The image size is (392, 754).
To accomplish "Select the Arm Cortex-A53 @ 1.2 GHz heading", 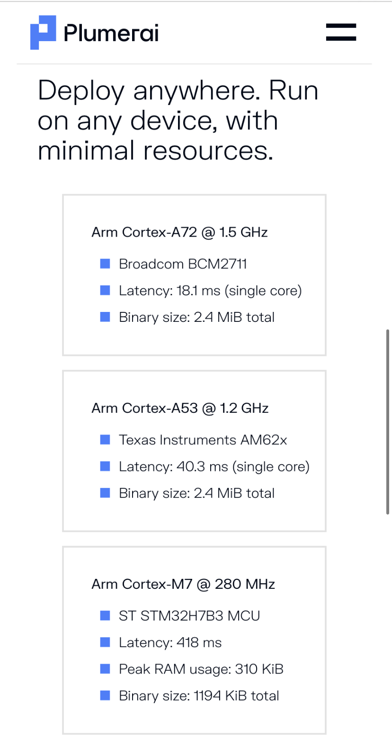I will 180,408.
